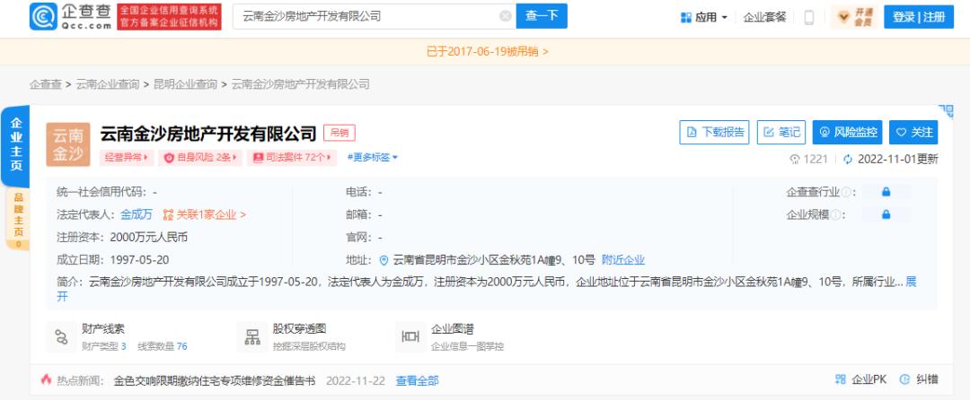Viewport: 970px width, 400px height.
Task: Clear the search box with the X icon
Action: 506,17
